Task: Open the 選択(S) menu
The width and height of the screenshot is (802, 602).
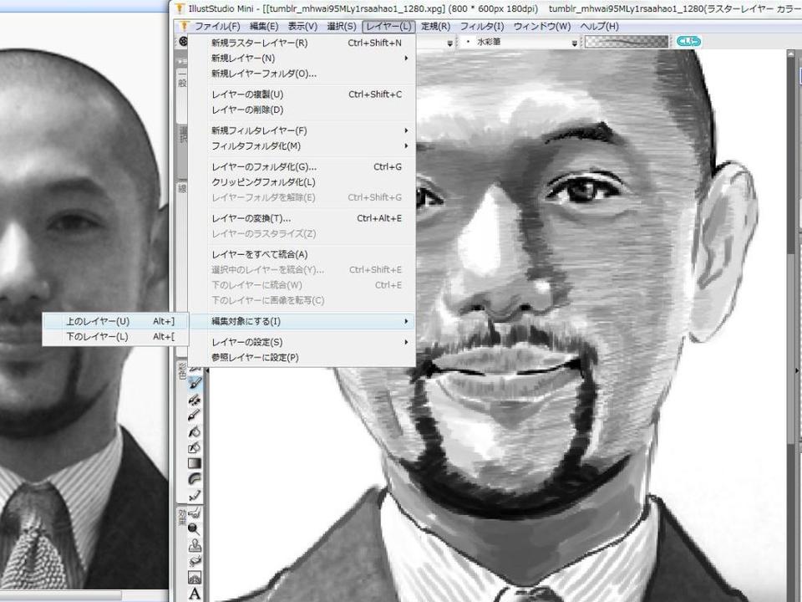Action: (x=341, y=26)
